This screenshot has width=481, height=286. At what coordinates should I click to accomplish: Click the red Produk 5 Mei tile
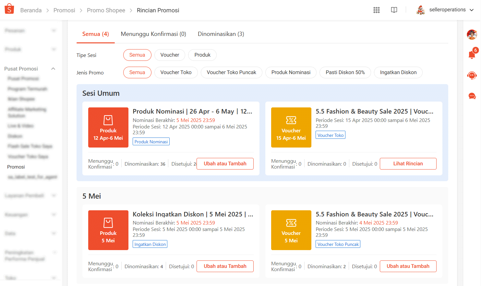click(x=108, y=230)
